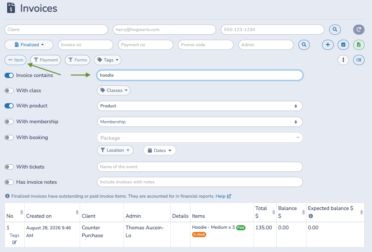Click the email field with harry@hogwarts.com placeholder

[x=164, y=29]
